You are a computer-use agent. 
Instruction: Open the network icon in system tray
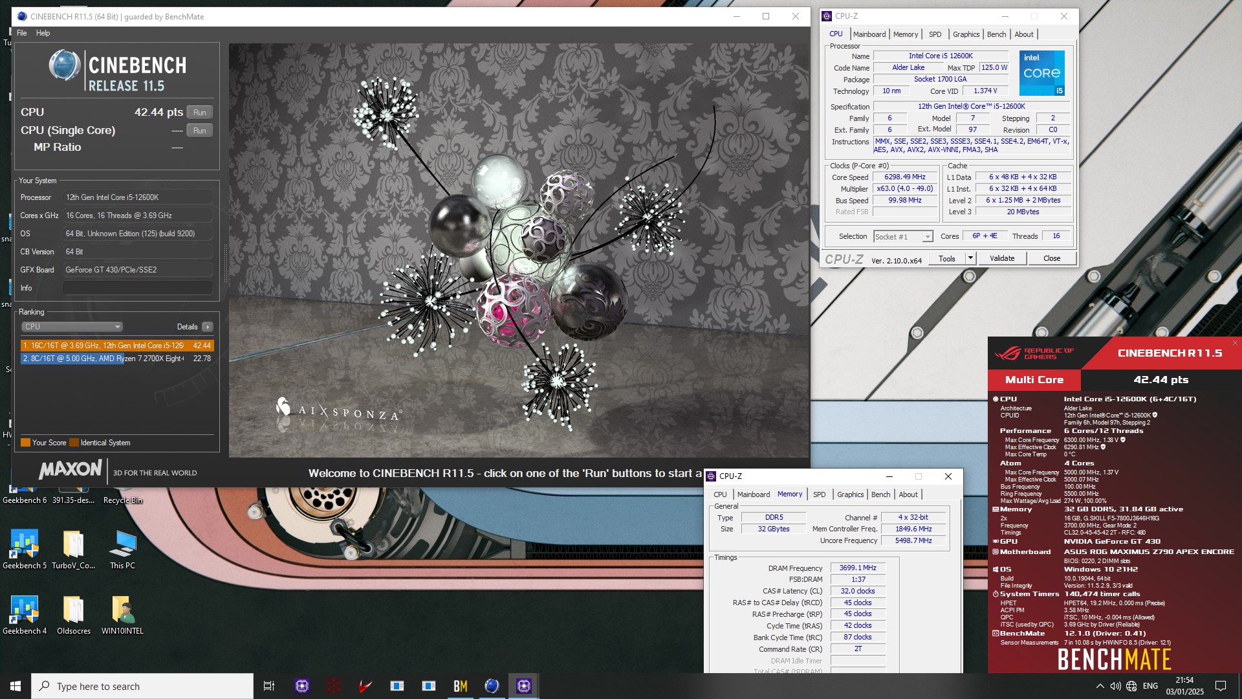(x=1131, y=686)
